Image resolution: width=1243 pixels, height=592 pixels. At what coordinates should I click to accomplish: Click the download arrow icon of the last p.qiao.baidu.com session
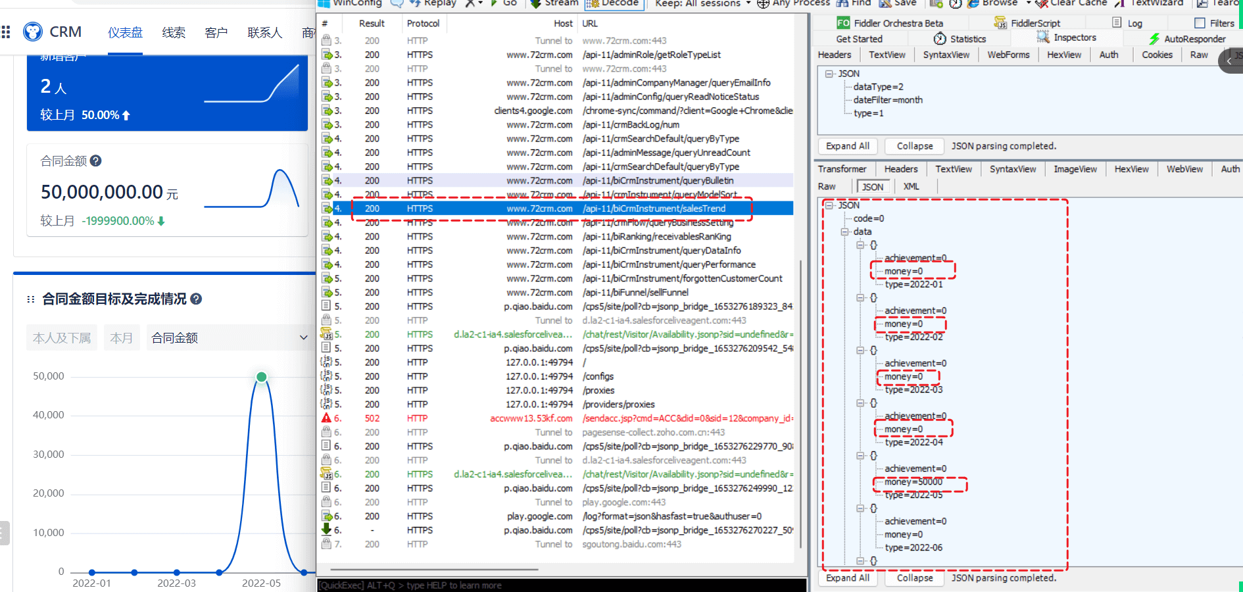point(326,530)
